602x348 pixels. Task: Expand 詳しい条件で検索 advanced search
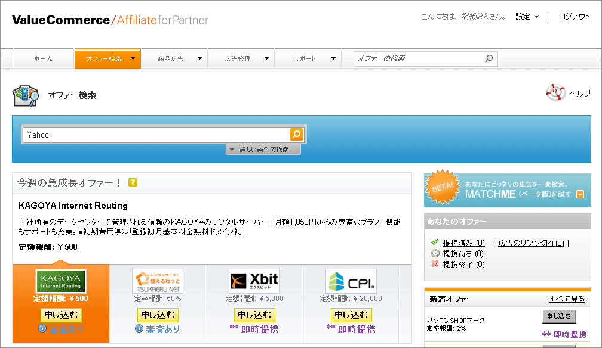point(263,149)
